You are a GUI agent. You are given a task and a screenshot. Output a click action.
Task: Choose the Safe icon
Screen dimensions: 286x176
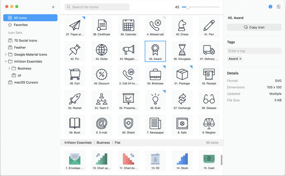[182, 125]
